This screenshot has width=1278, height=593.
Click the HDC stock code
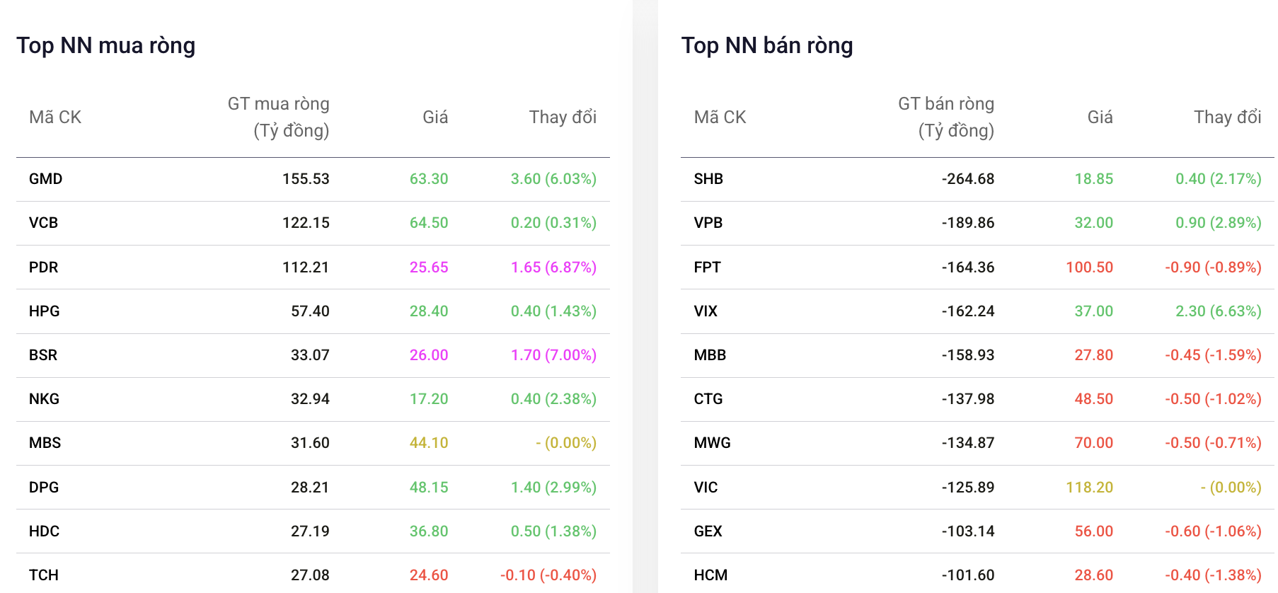pyautogui.click(x=44, y=531)
